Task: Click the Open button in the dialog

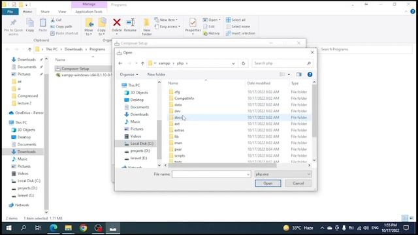Action: [x=268, y=183]
